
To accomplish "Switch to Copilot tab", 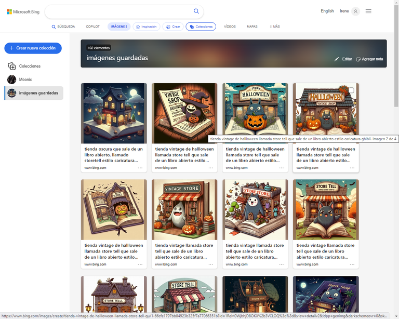I will (92, 26).
